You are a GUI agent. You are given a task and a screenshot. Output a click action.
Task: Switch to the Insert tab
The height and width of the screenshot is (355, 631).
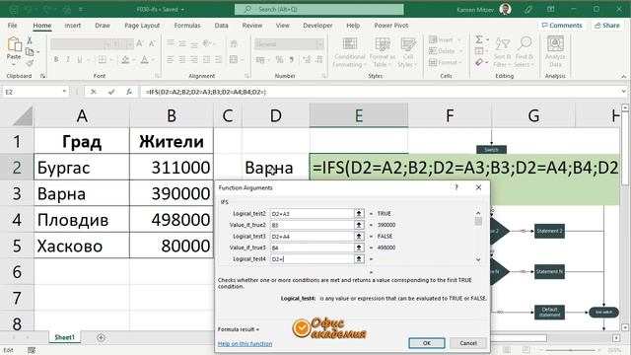point(73,26)
